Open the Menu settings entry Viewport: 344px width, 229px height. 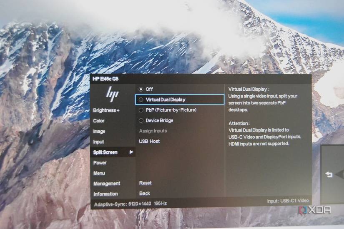pyautogui.click(x=99, y=173)
